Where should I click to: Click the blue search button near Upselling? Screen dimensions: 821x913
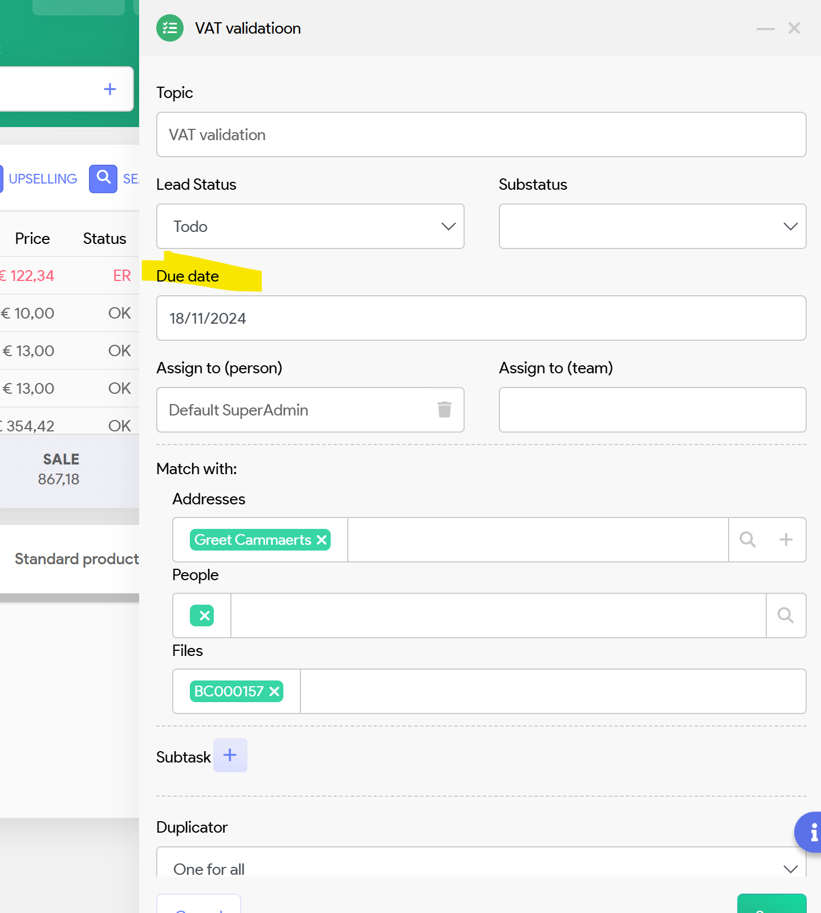click(103, 178)
